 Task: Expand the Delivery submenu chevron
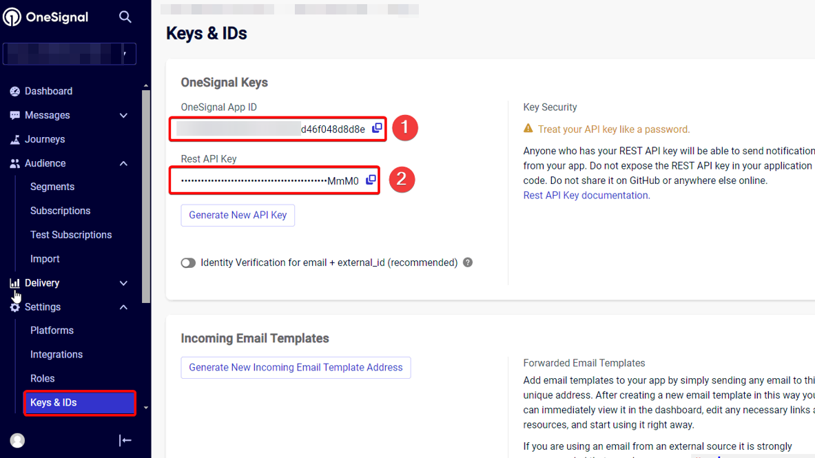pos(123,283)
